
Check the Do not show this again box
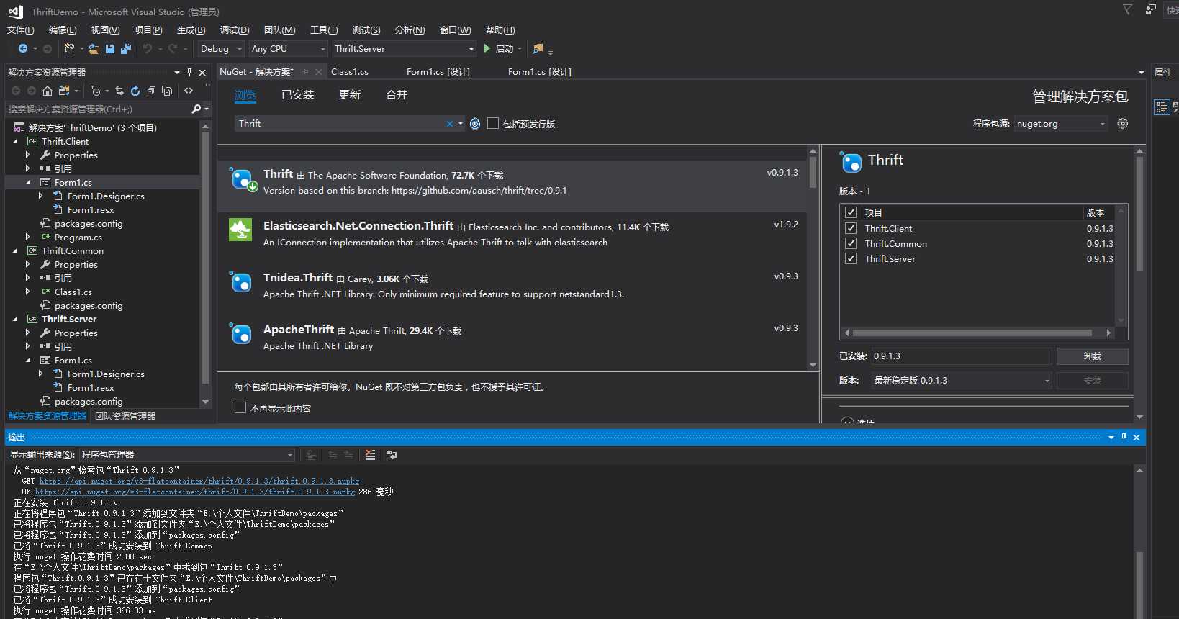(240, 407)
